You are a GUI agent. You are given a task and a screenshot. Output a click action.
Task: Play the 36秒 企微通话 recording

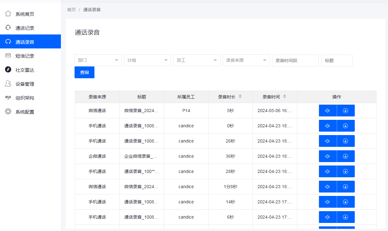tap(327, 156)
